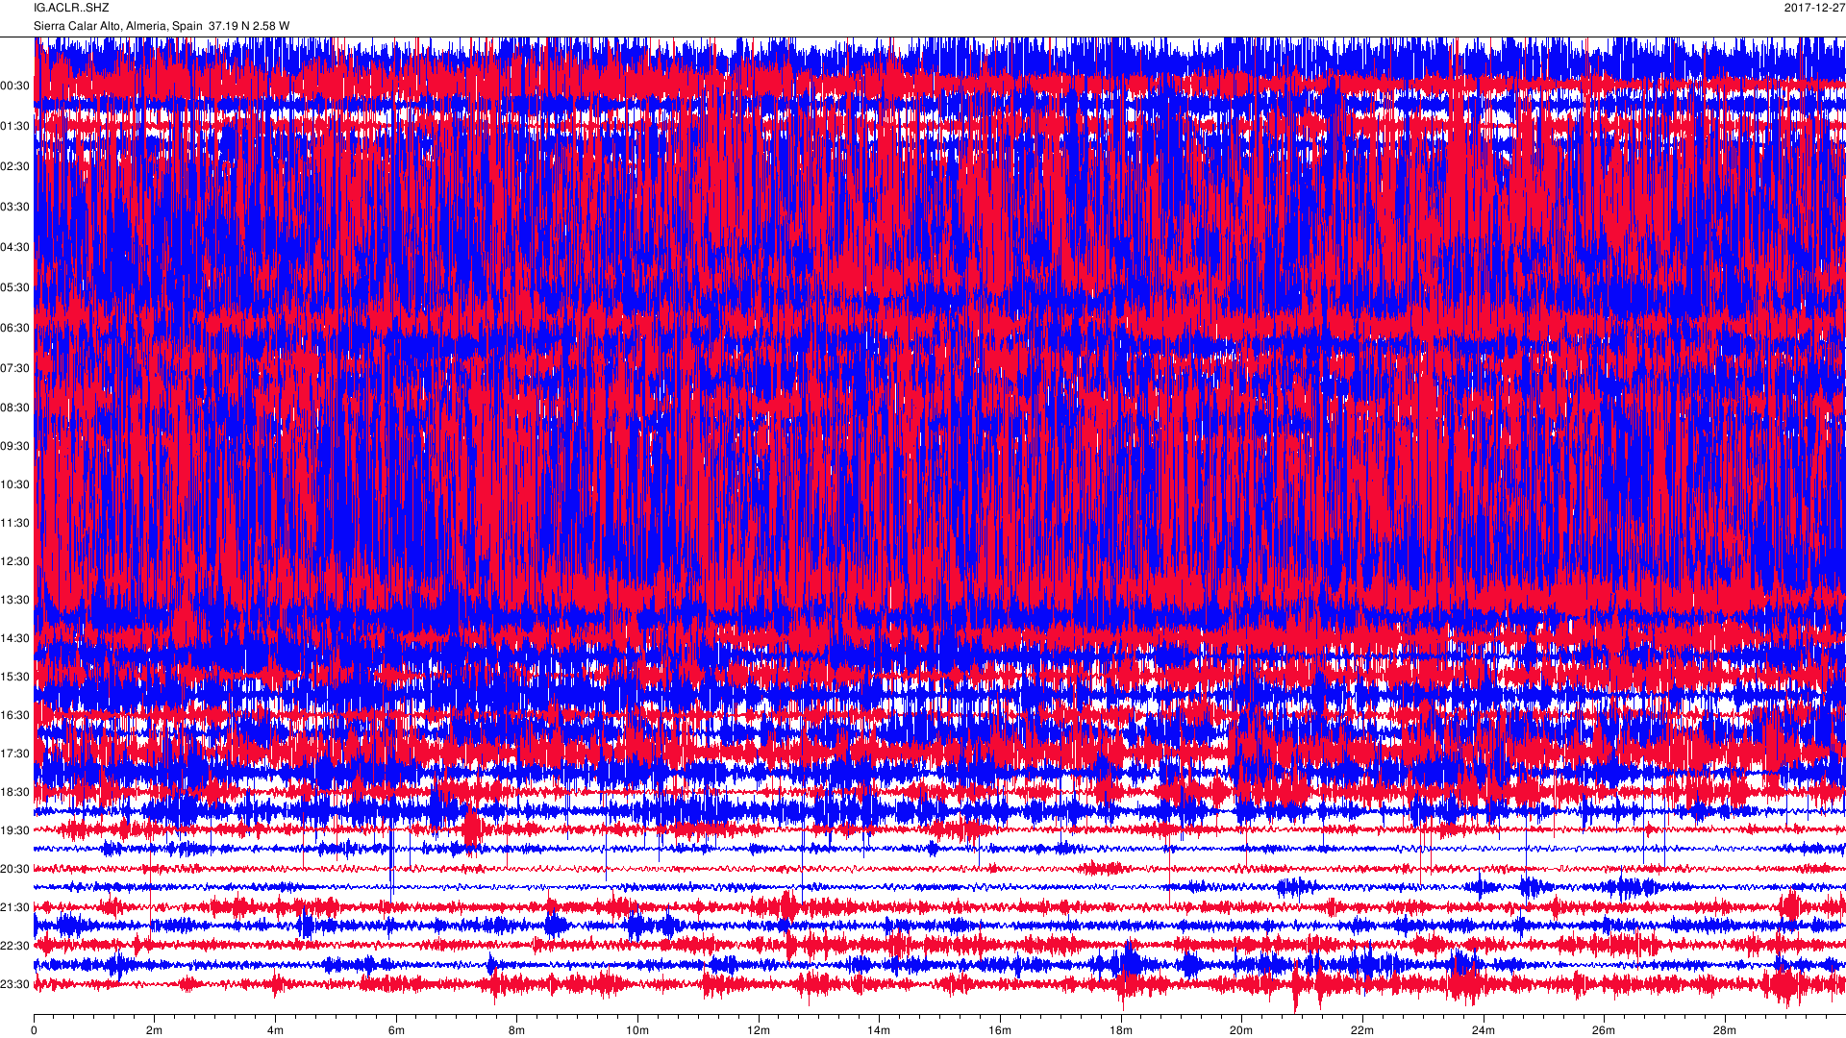1846x1038 pixels.
Task: Click the 16m axis tick label
Action: click(1000, 1030)
